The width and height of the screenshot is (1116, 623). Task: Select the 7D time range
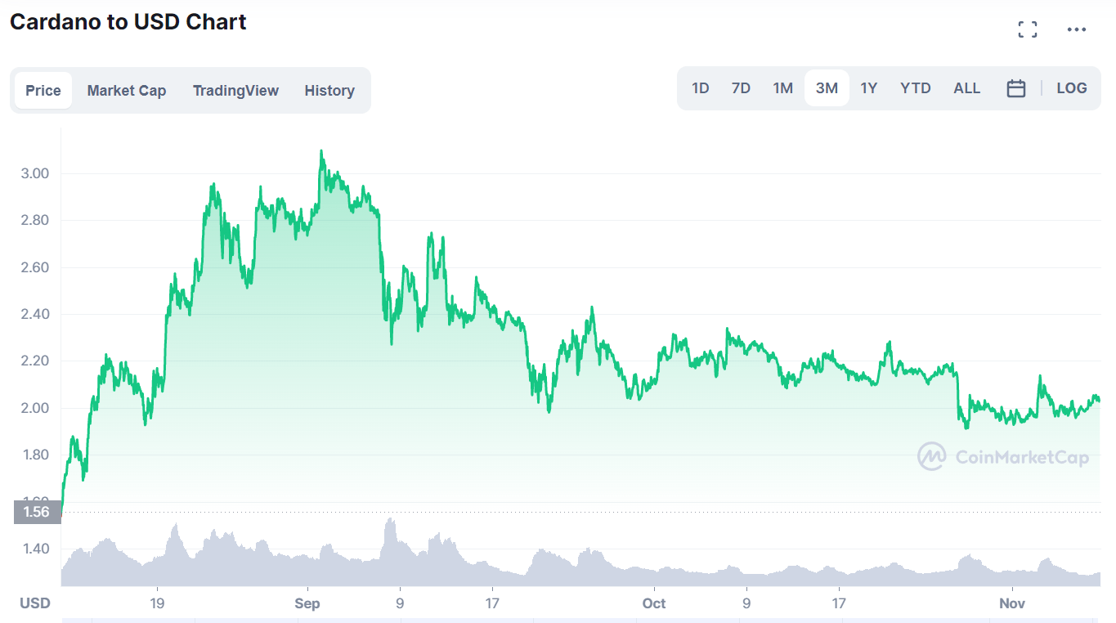point(741,88)
